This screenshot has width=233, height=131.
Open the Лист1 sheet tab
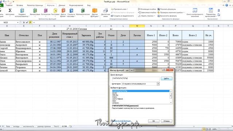click(x=56, y=126)
